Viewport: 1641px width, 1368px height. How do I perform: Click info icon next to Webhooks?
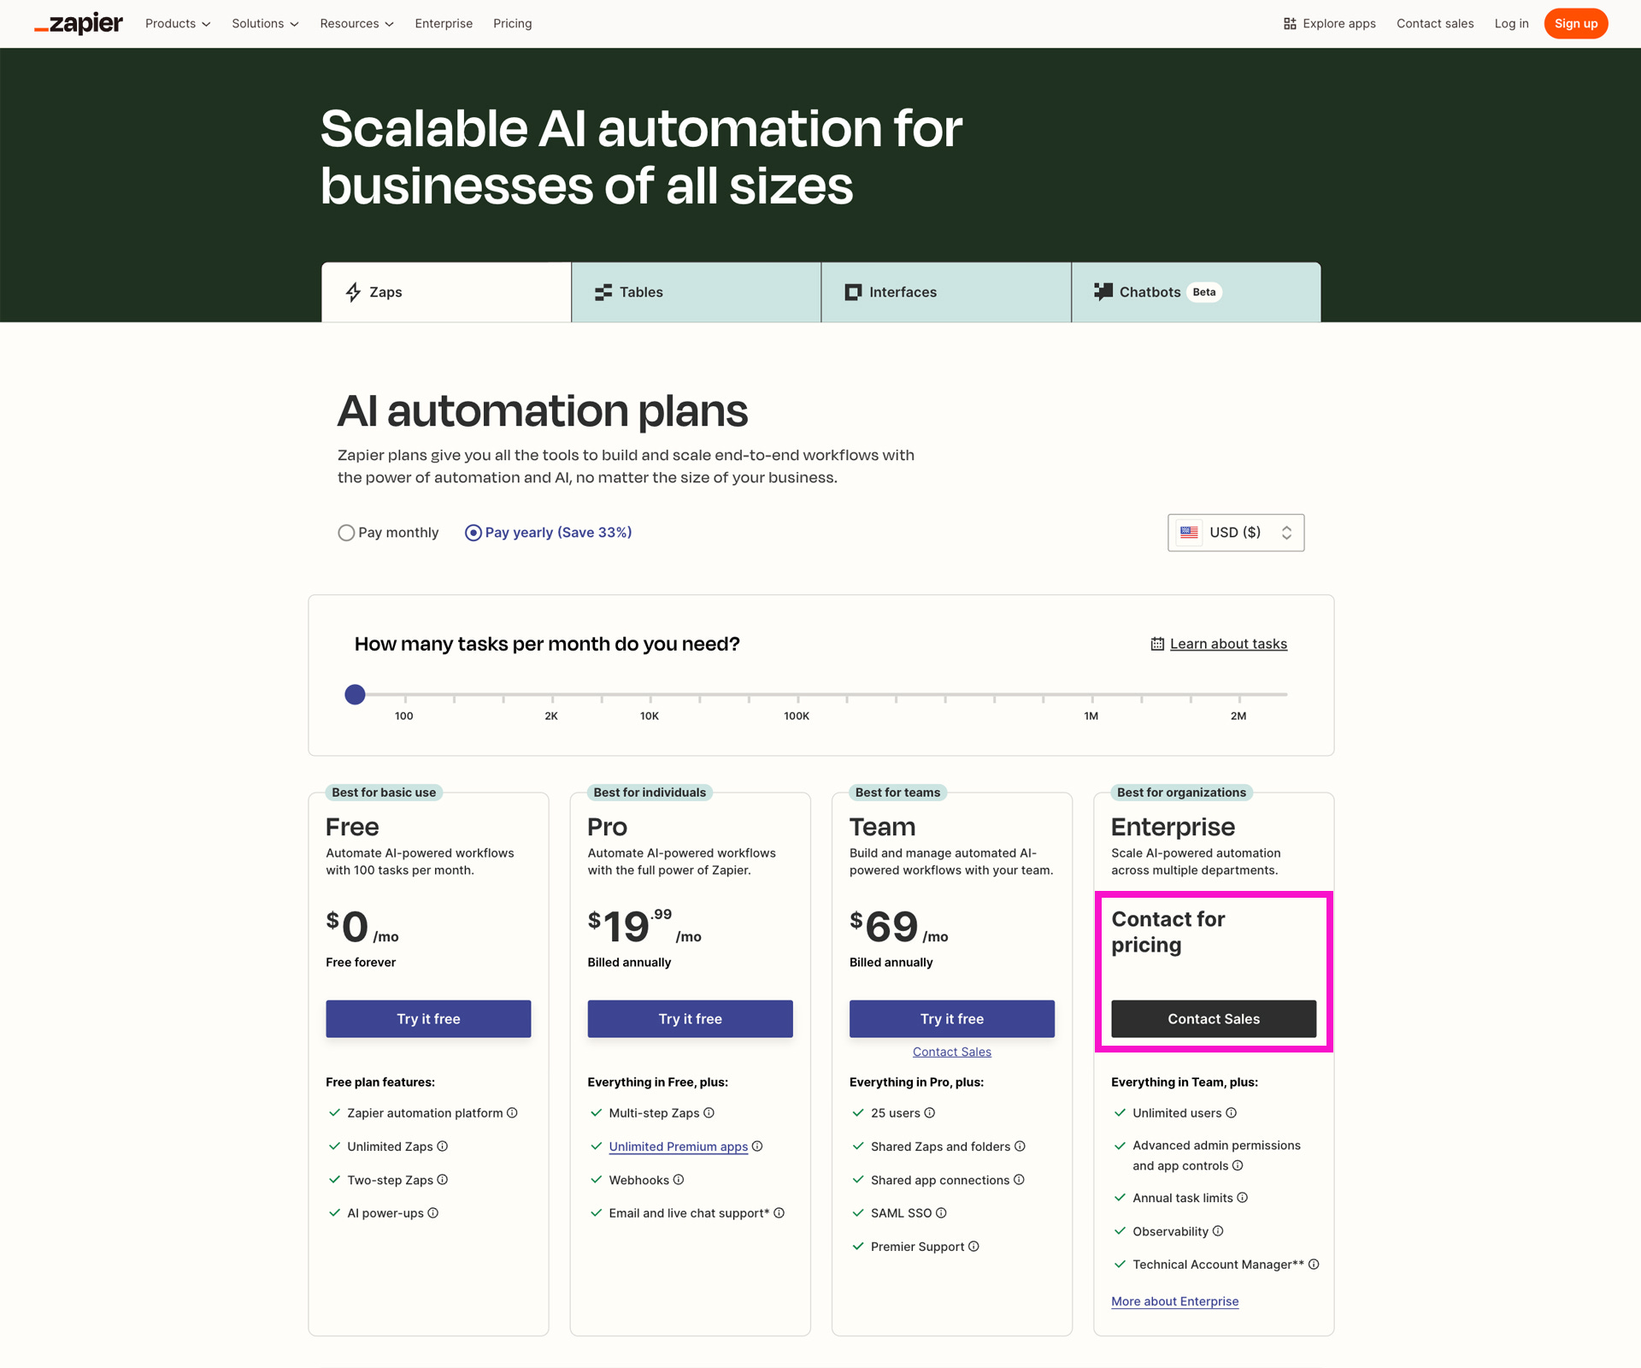click(x=679, y=1179)
